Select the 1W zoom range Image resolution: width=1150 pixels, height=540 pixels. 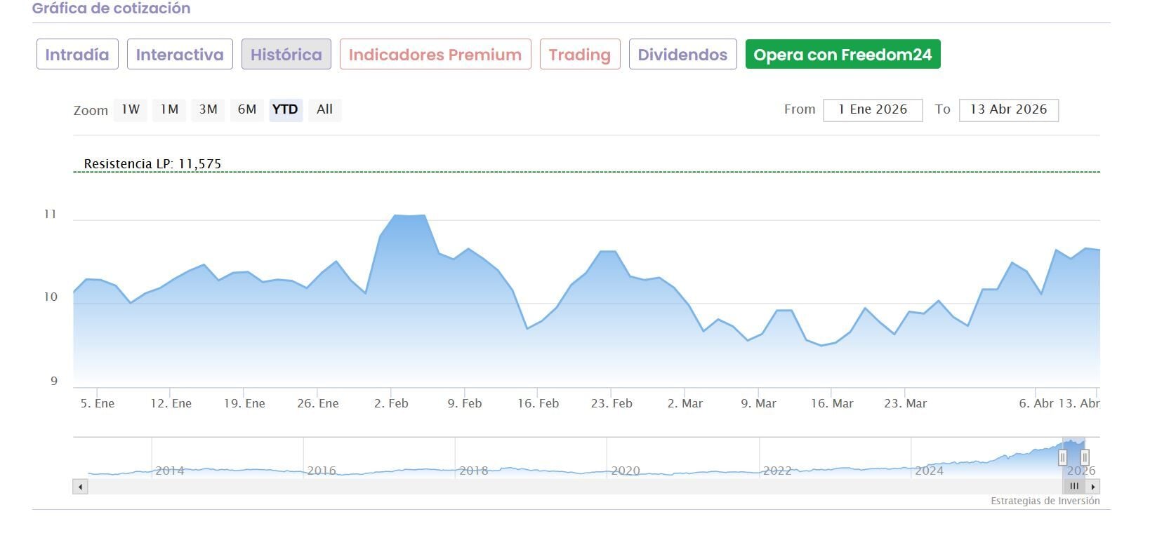coord(131,109)
